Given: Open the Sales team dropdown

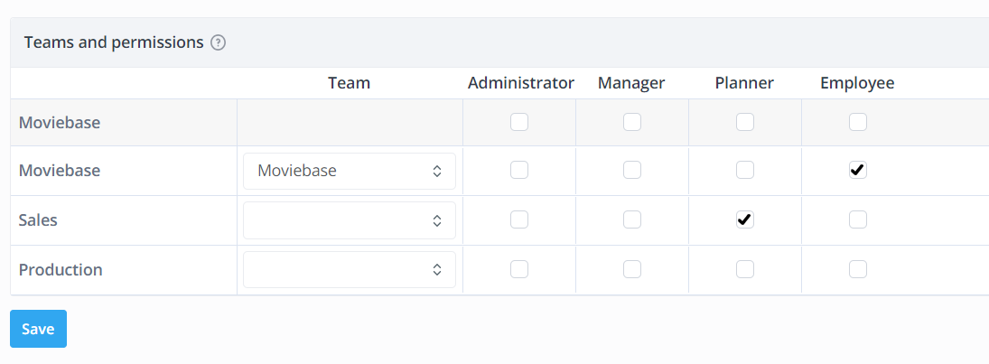Looking at the screenshot, I should (x=350, y=220).
